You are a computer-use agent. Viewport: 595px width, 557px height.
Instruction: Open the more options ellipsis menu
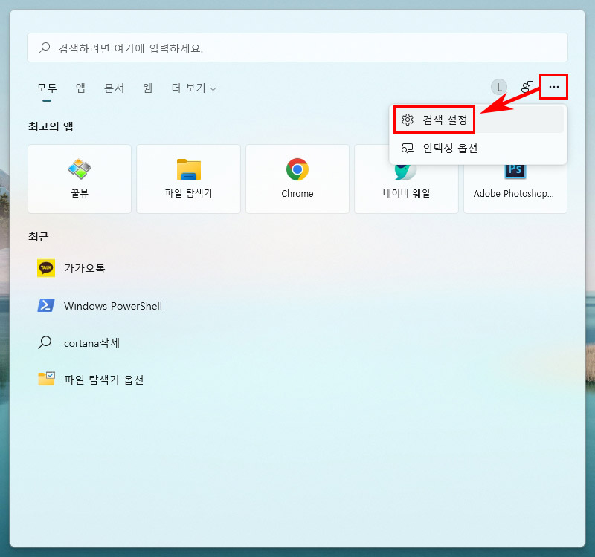pos(553,87)
